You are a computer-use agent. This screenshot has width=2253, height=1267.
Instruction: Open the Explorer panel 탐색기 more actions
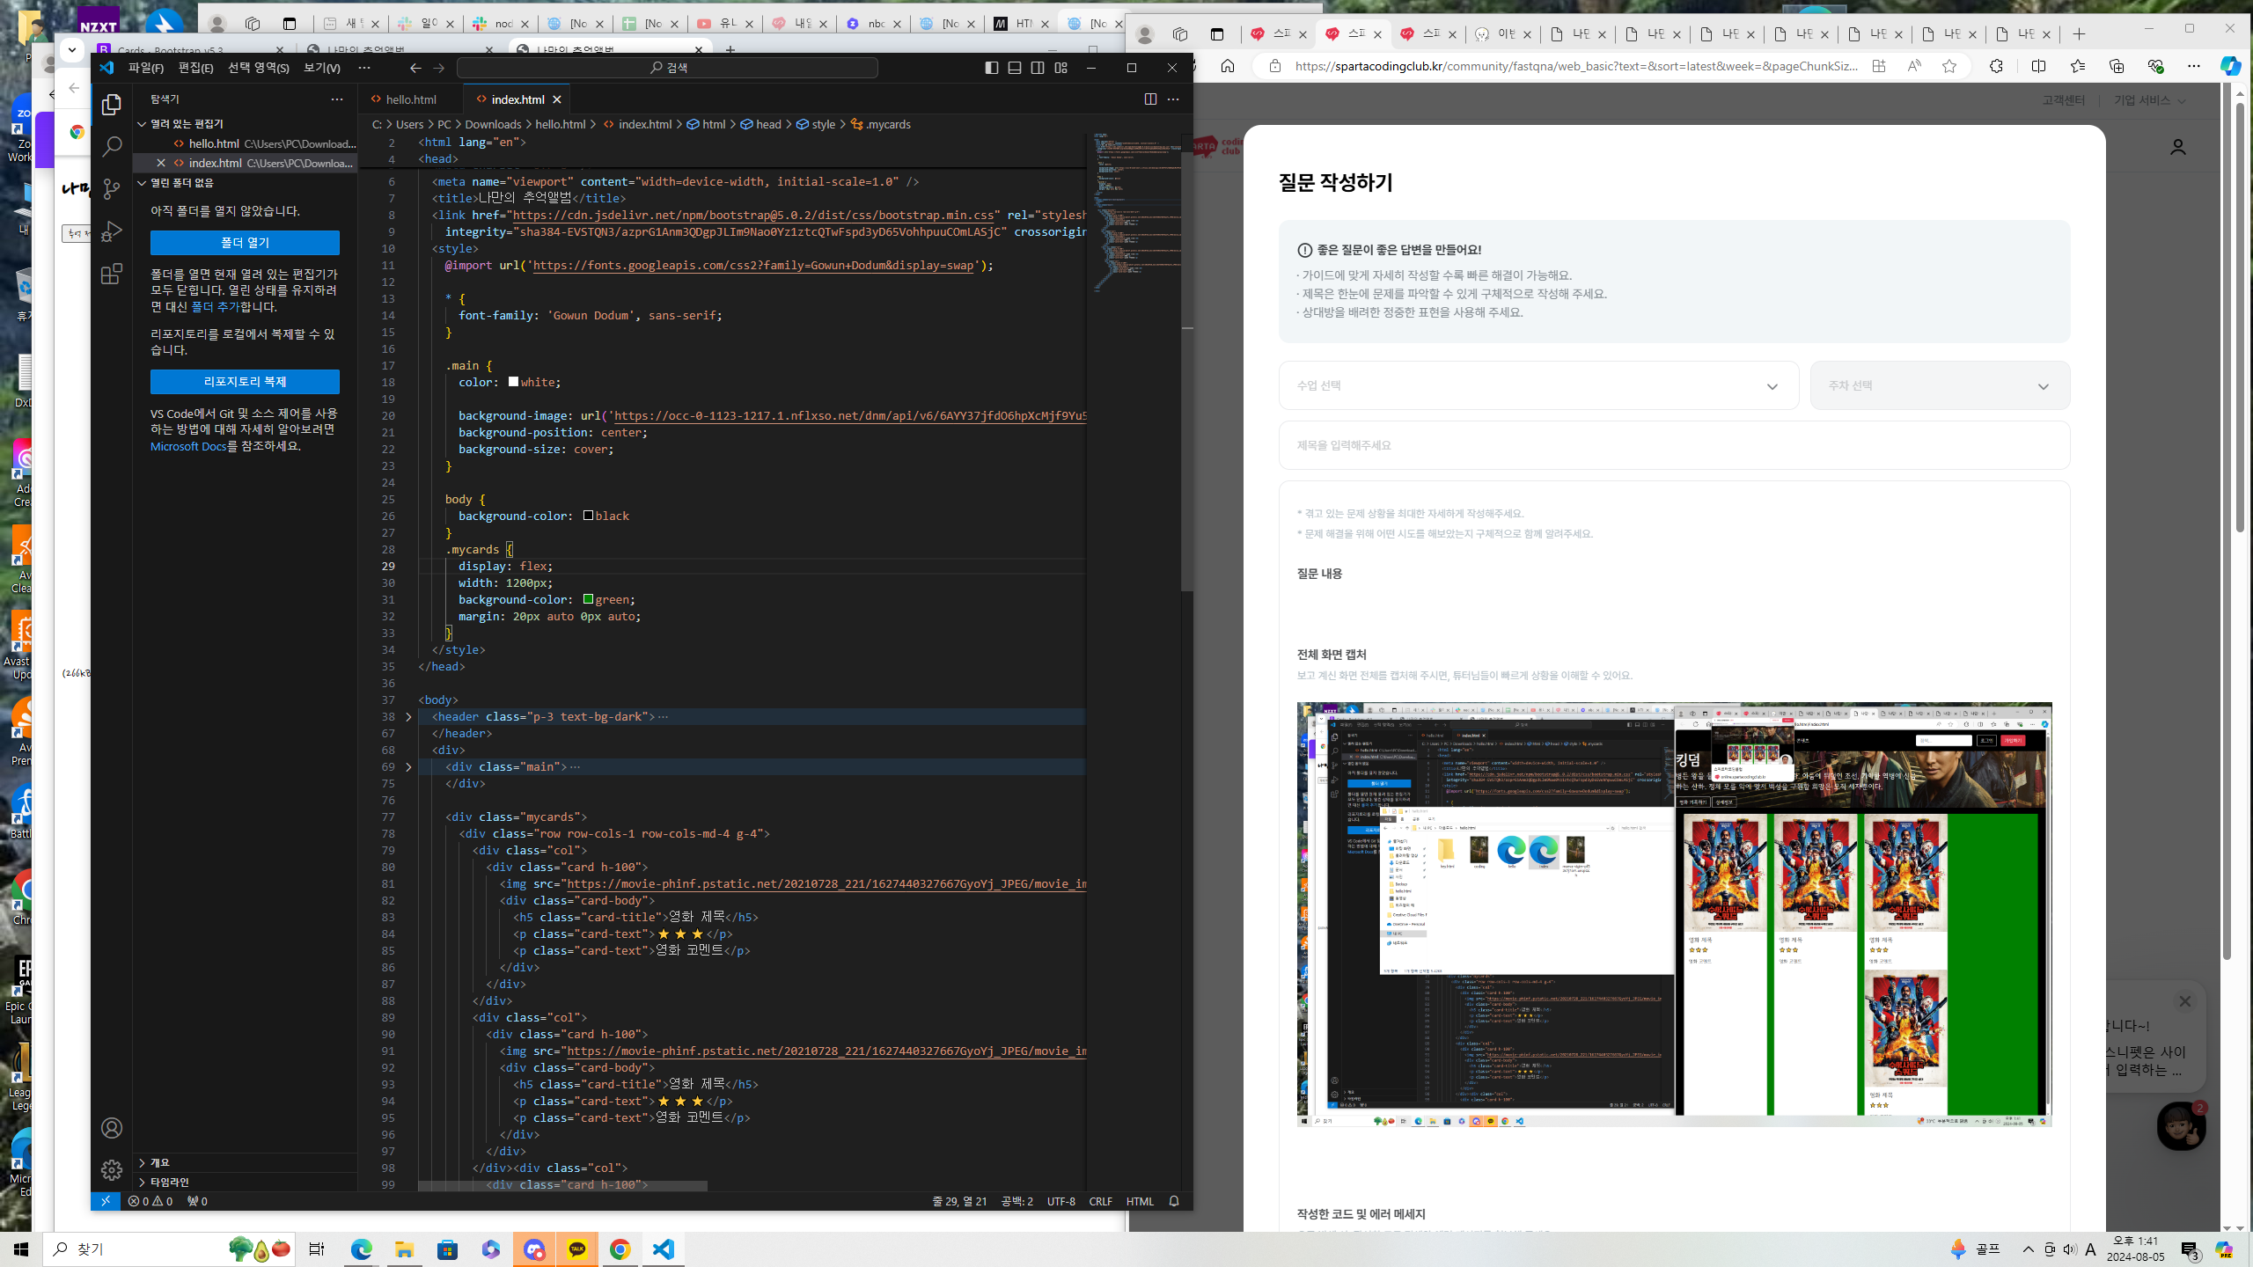pos(337,99)
